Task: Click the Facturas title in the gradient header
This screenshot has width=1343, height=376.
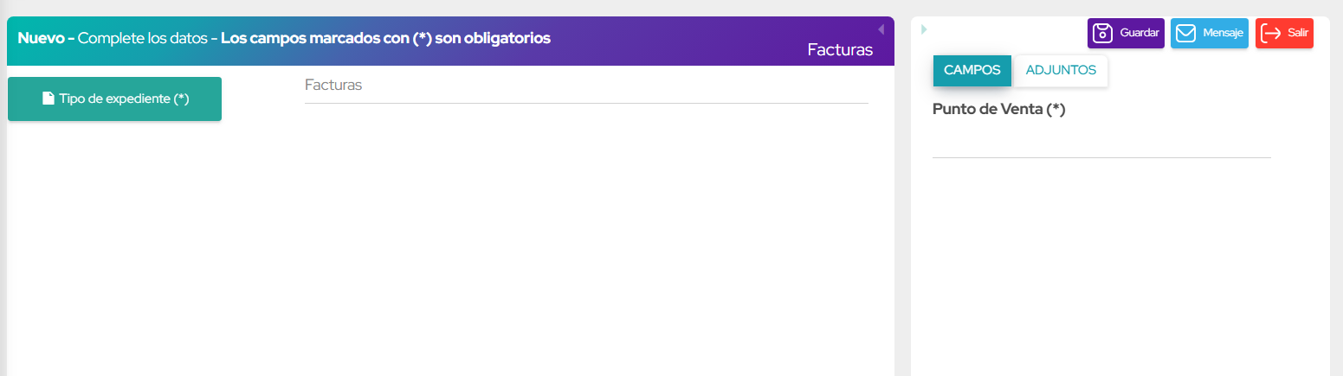Action: (839, 50)
